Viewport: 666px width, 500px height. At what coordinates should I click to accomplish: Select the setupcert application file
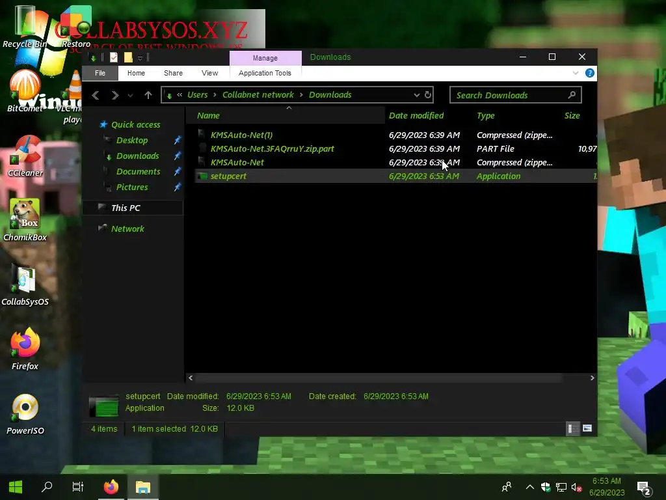[395, 176]
